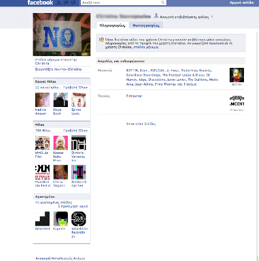Click the facebook logo

pyautogui.click(x=40, y=3)
